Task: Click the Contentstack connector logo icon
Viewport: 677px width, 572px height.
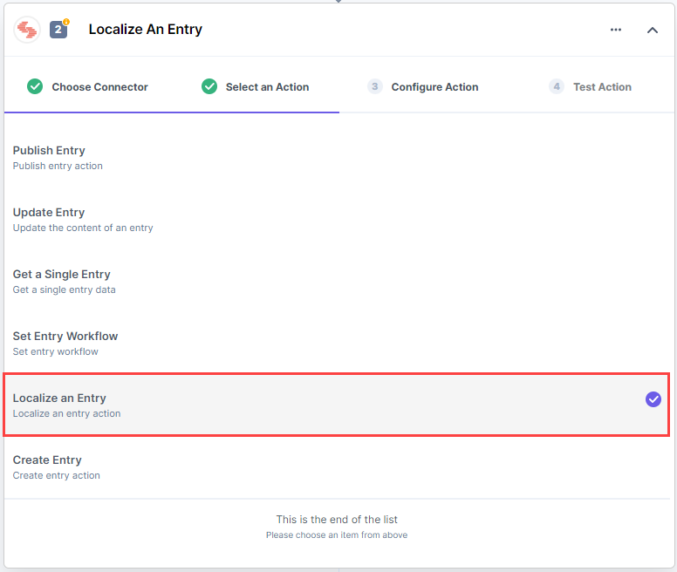Action: (x=27, y=30)
